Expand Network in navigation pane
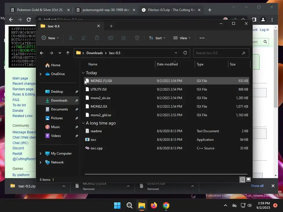Viewport: 283px width, 212px height. (40, 162)
